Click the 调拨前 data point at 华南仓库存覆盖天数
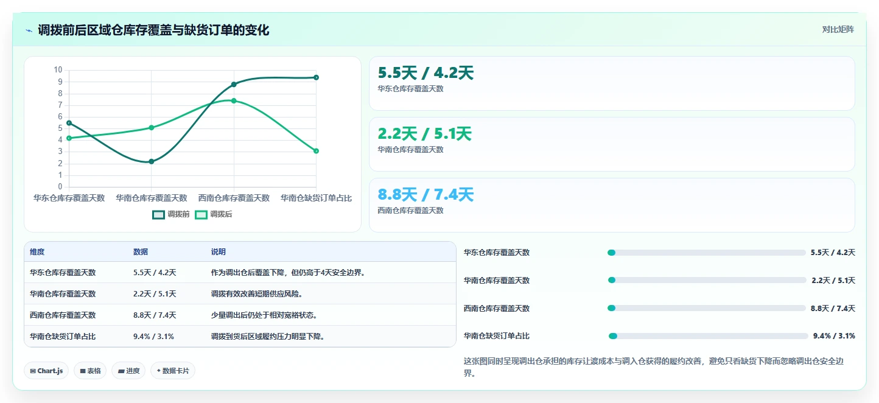This screenshot has width=879, height=403. pos(152,161)
